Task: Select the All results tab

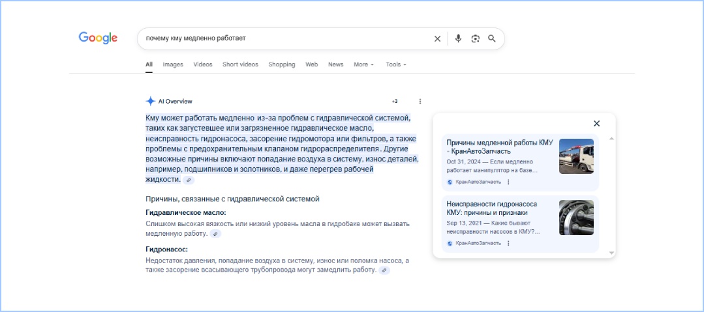Action: [x=149, y=64]
